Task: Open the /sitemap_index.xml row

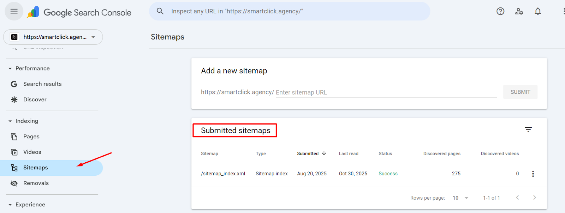Action: pyautogui.click(x=369, y=174)
